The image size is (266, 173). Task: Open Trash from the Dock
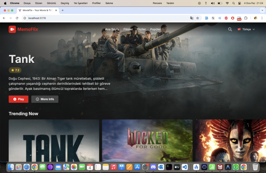click(255, 167)
